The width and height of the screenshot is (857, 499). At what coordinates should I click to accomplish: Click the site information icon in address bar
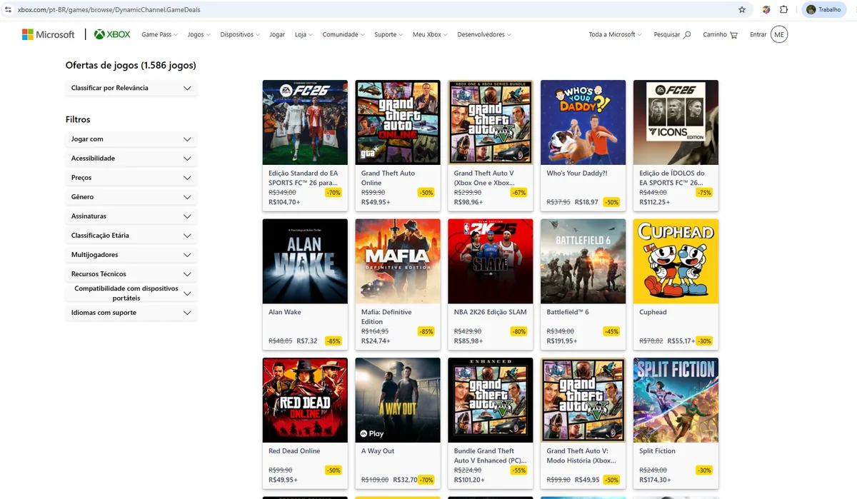9,9
